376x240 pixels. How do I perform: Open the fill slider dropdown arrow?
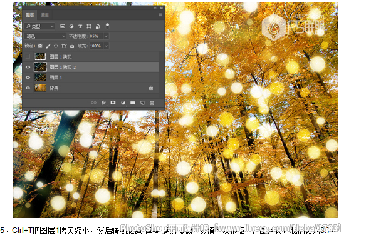coord(106,46)
